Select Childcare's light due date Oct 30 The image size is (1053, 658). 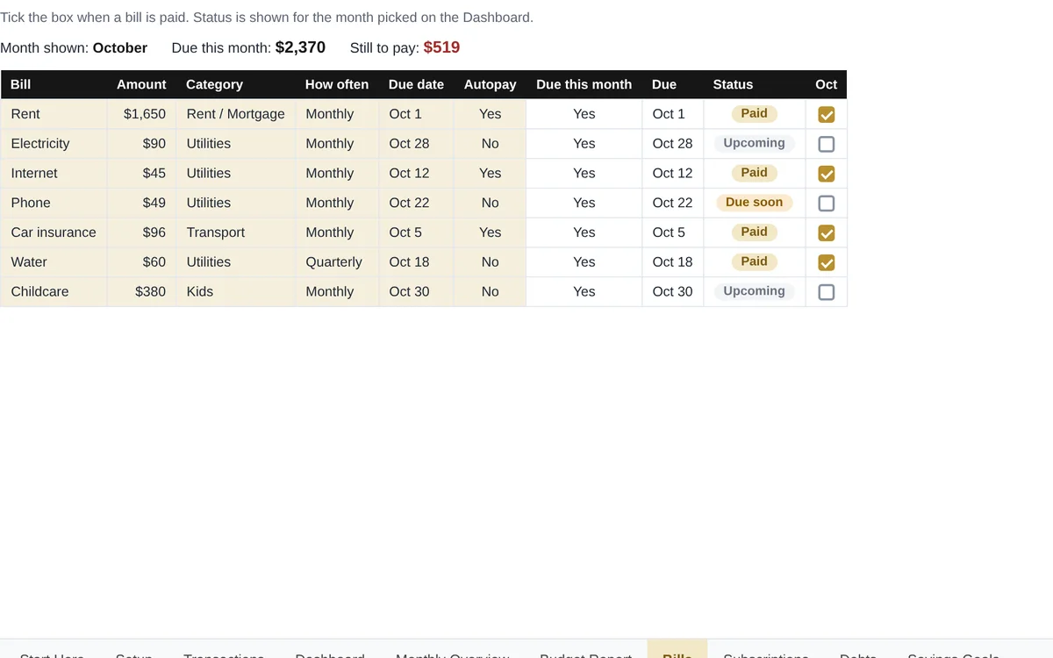[x=672, y=291]
